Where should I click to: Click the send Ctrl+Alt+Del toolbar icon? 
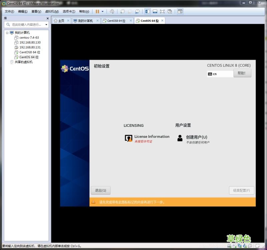pyautogui.click(x=112, y=11)
